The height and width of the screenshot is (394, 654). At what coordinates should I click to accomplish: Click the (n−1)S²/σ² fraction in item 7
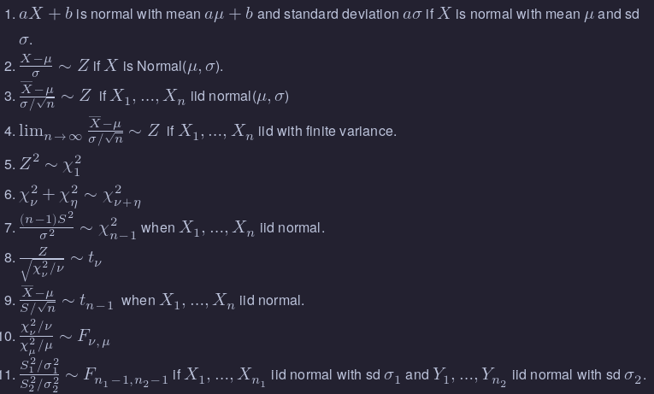point(46,227)
